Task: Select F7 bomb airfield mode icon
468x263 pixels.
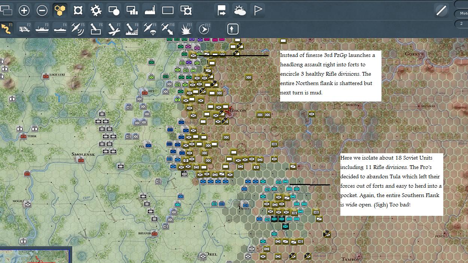Action: pos(114,29)
